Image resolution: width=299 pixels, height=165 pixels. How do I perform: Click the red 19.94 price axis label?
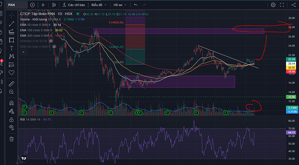[291, 71]
